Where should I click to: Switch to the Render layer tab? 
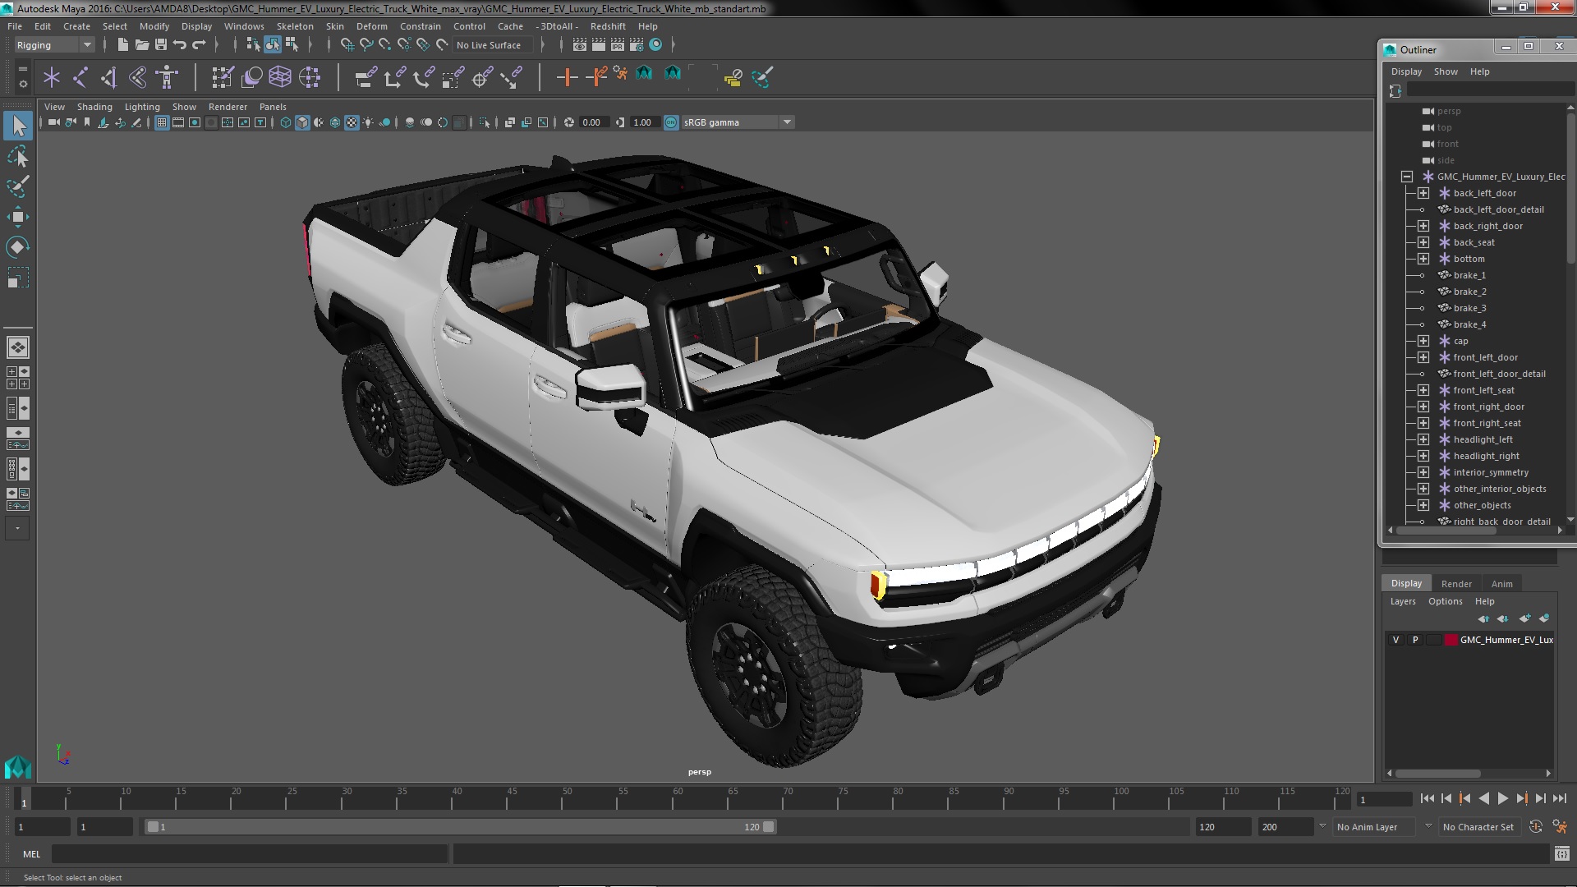tap(1455, 583)
